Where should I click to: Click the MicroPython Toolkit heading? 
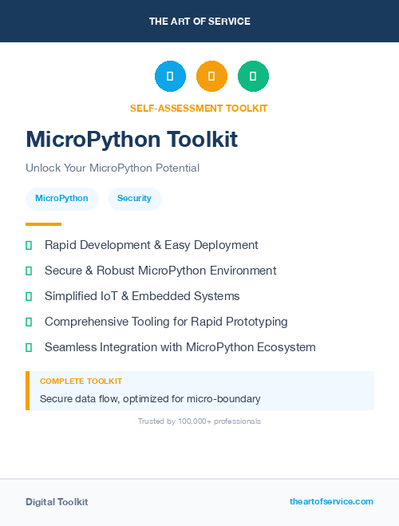point(132,139)
